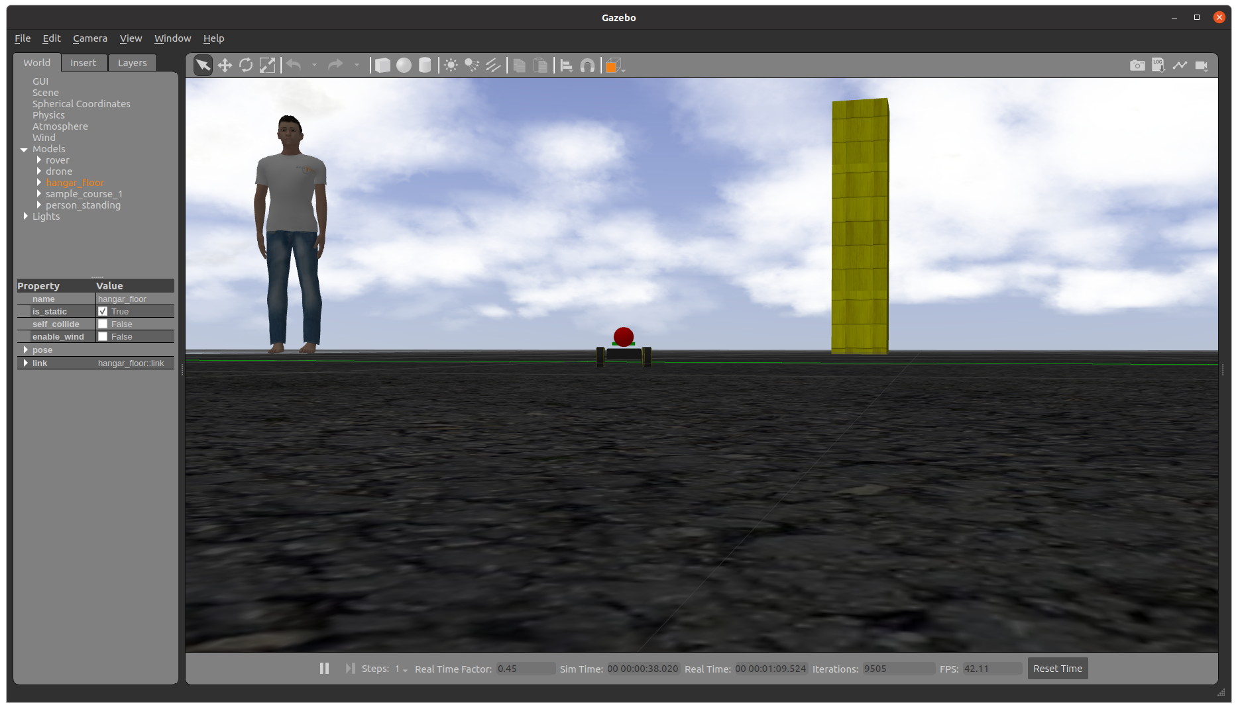Uncheck the is_static checkbox

(x=103, y=311)
